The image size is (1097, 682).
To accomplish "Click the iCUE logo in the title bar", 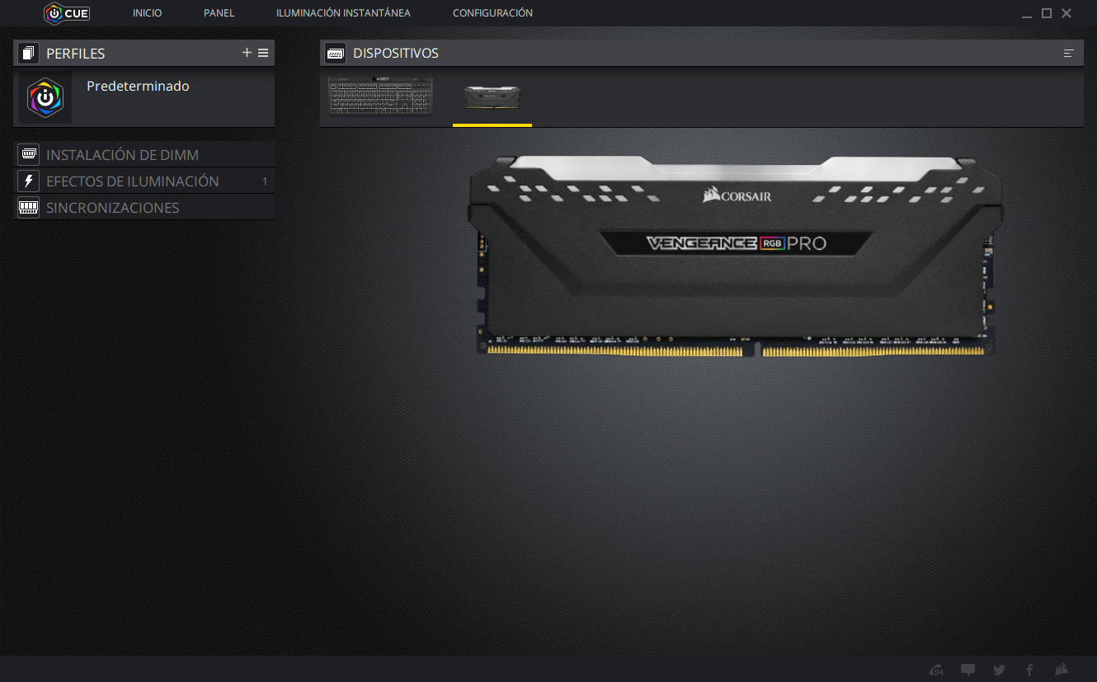I will click(67, 13).
